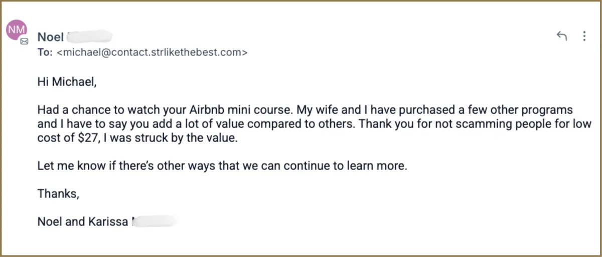Click the reply arrow icon

click(562, 36)
